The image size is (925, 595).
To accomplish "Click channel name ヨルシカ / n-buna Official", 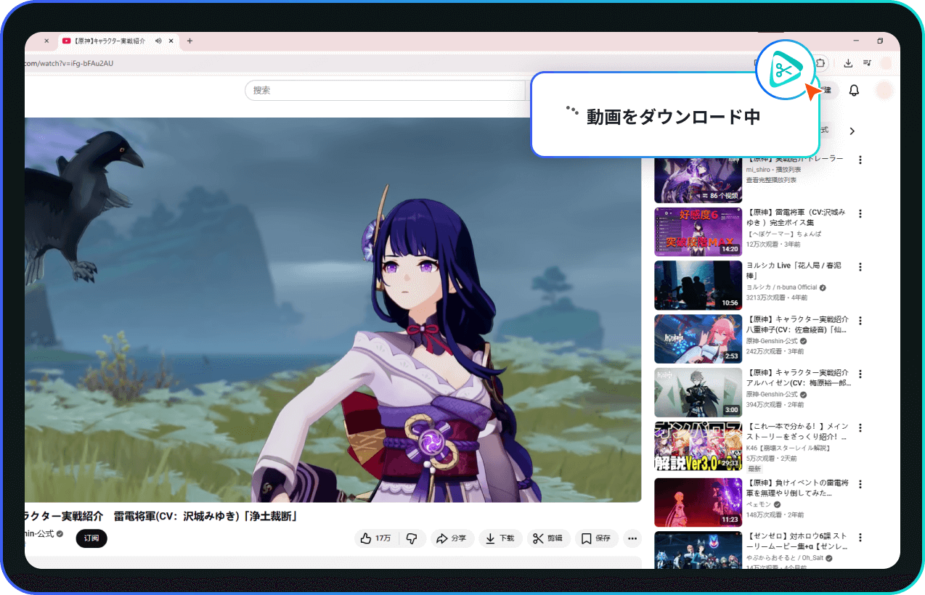I will pyautogui.click(x=781, y=287).
